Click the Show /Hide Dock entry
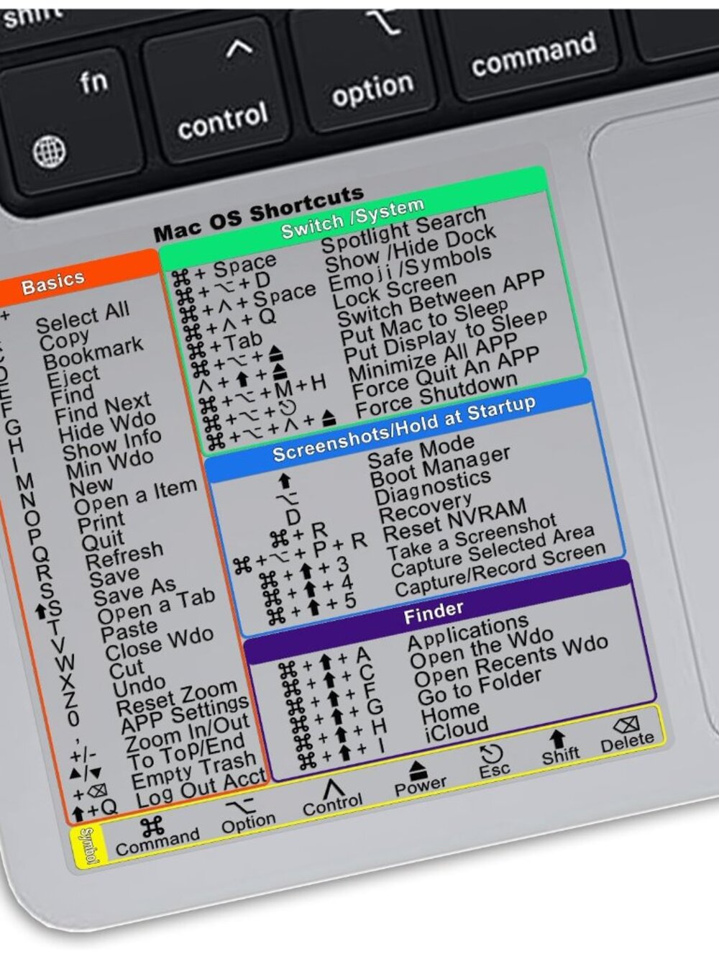The image size is (719, 959). click(410, 250)
